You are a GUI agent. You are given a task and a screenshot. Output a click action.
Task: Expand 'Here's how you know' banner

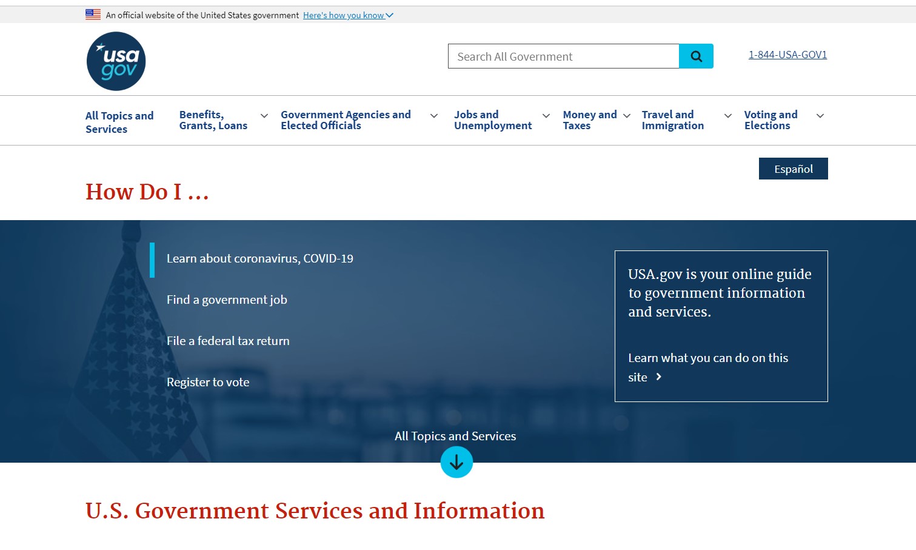click(348, 15)
